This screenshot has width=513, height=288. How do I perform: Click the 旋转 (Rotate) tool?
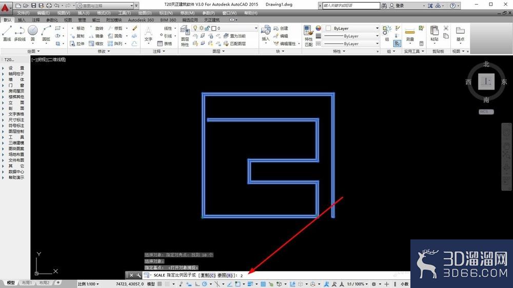[x=96, y=28]
